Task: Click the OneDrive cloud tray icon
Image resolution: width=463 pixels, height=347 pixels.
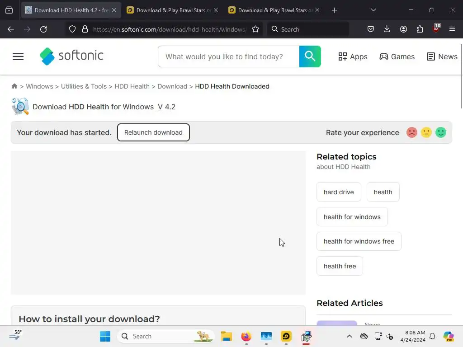Action: coord(364,336)
